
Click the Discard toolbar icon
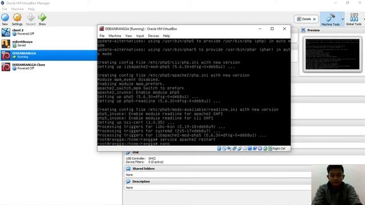[30, 18]
